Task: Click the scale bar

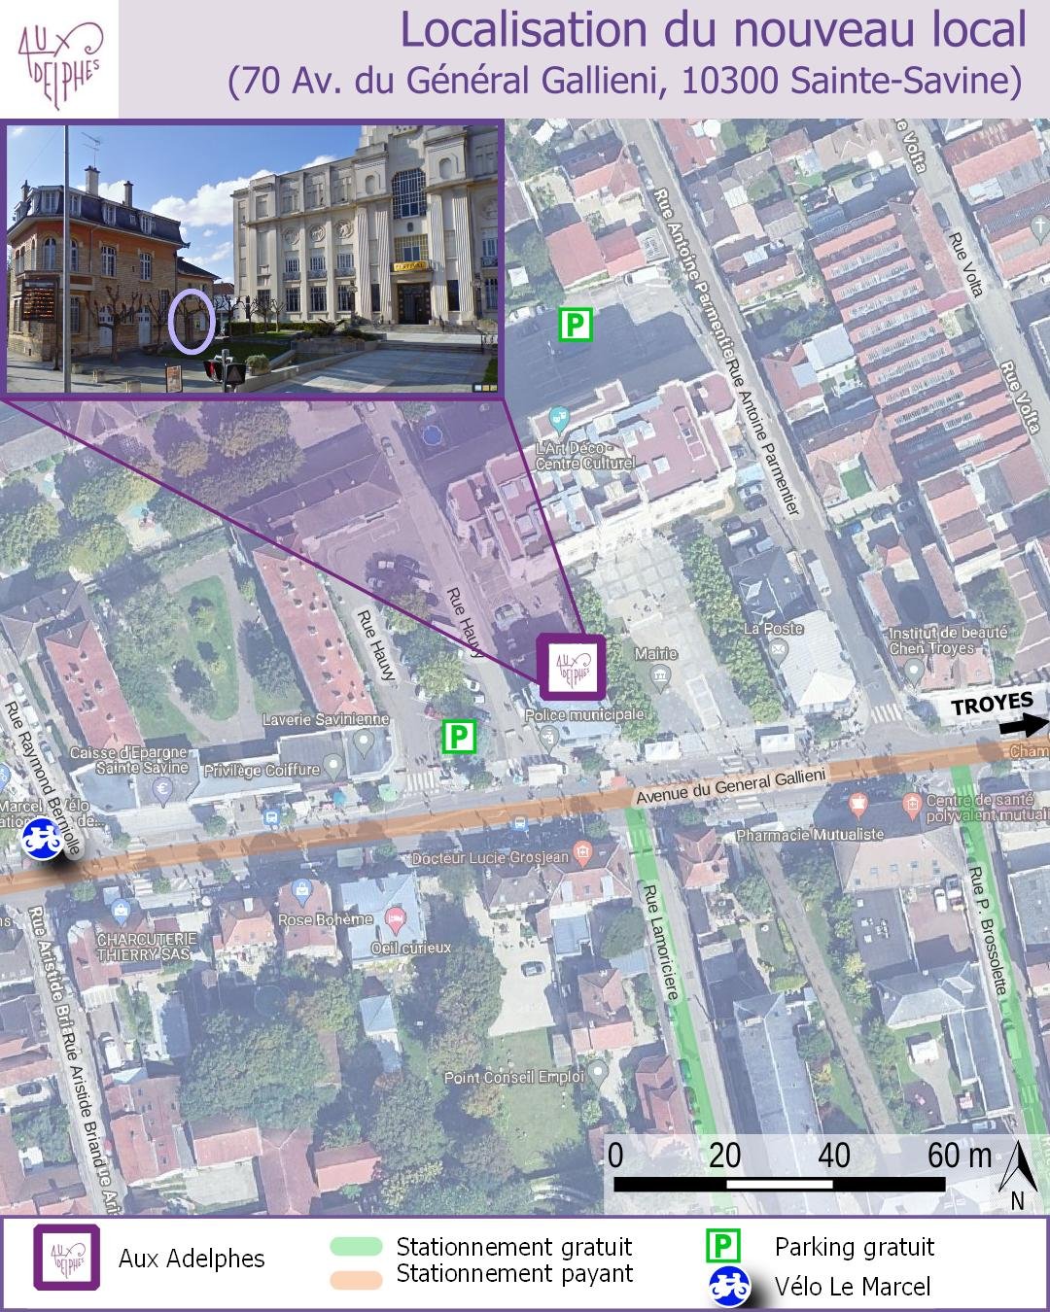Action: pos(780,1184)
